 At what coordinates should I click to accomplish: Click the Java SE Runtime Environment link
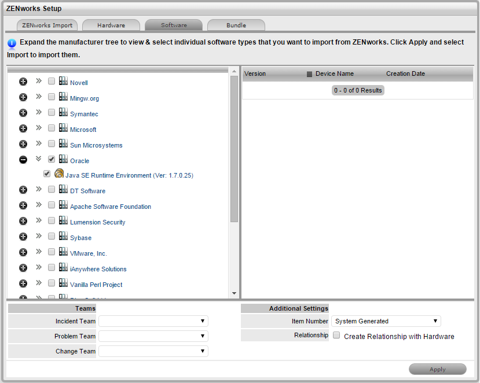[130, 176]
